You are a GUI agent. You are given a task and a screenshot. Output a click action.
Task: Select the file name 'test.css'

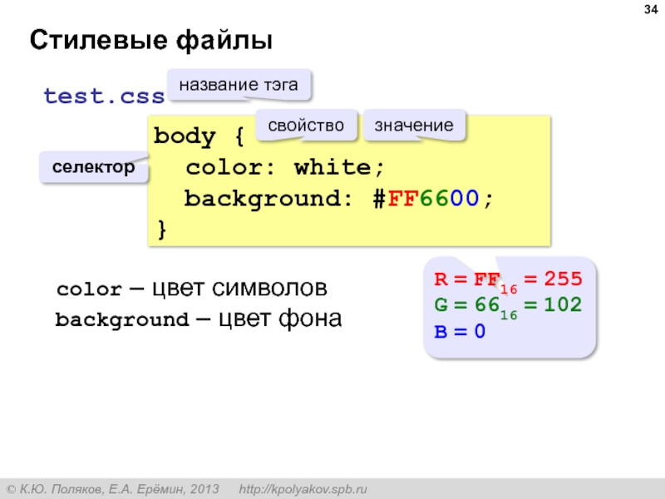click(104, 96)
